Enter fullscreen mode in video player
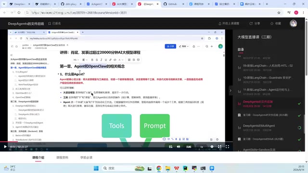 pyautogui.click(x=227, y=147)
